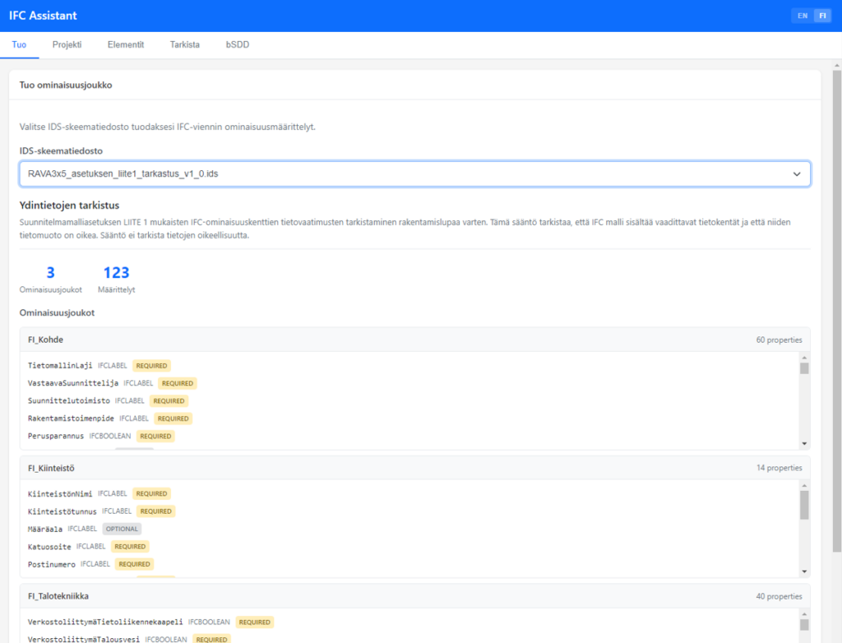The width and height of the screenshot is (842, 643).
Task: Open the bSDD tab
Action: tap(238, 45)
